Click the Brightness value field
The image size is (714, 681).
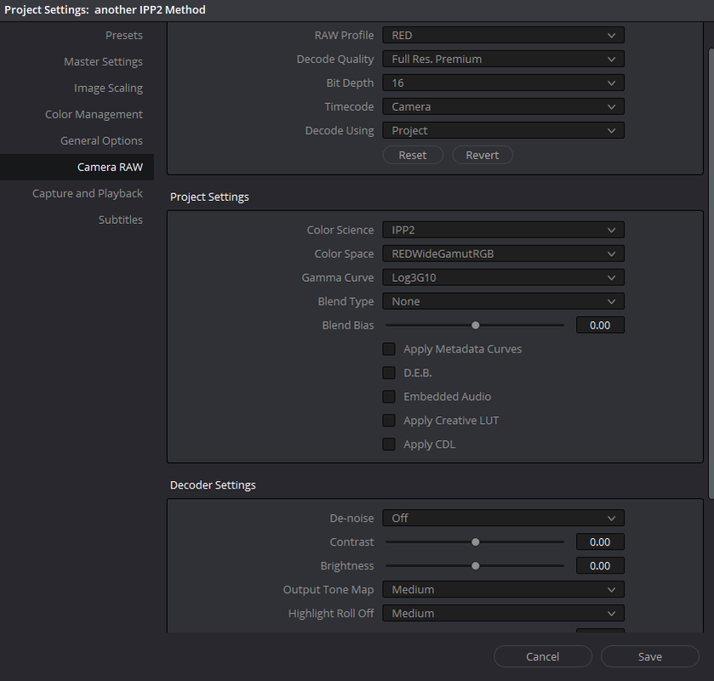600,566
